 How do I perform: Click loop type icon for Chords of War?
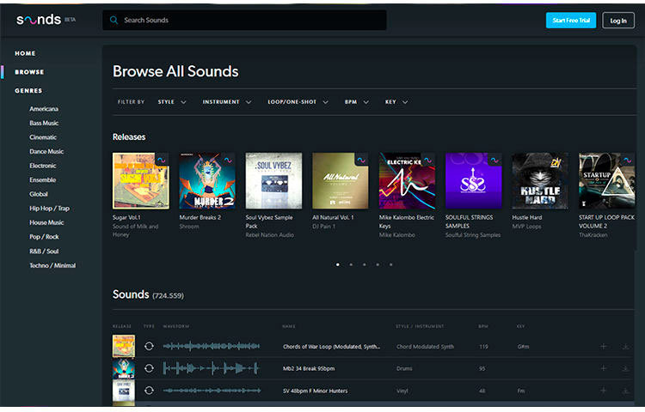[x=149, y=346]
